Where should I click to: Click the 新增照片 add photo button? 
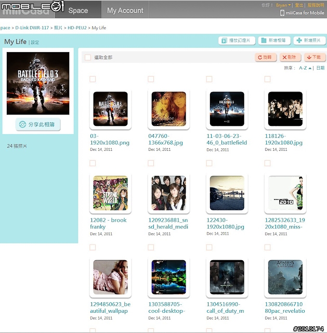tap(309, 41)
